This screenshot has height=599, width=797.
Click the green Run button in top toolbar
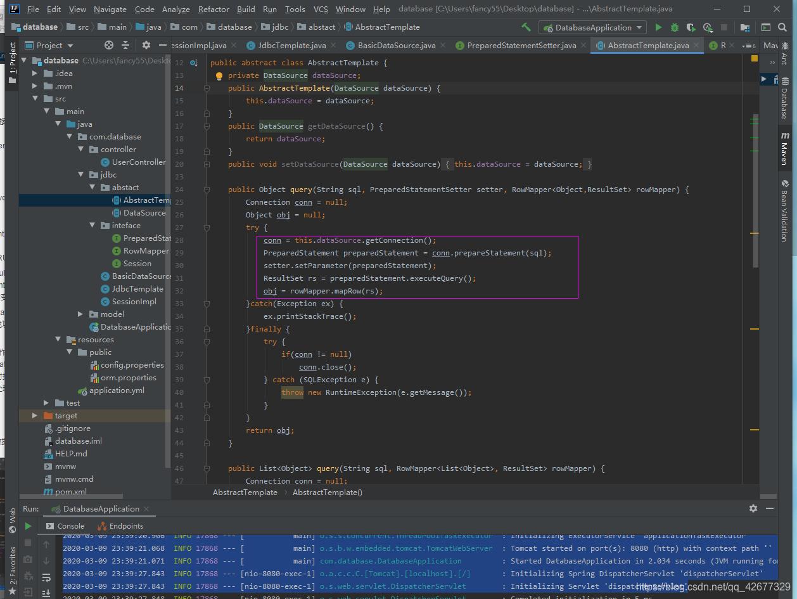pos(658,27)
